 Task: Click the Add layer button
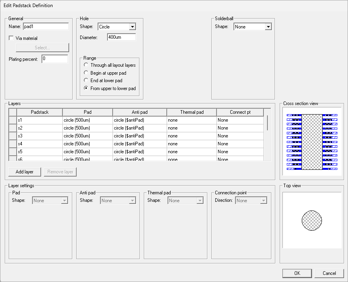tap(24, 172)
